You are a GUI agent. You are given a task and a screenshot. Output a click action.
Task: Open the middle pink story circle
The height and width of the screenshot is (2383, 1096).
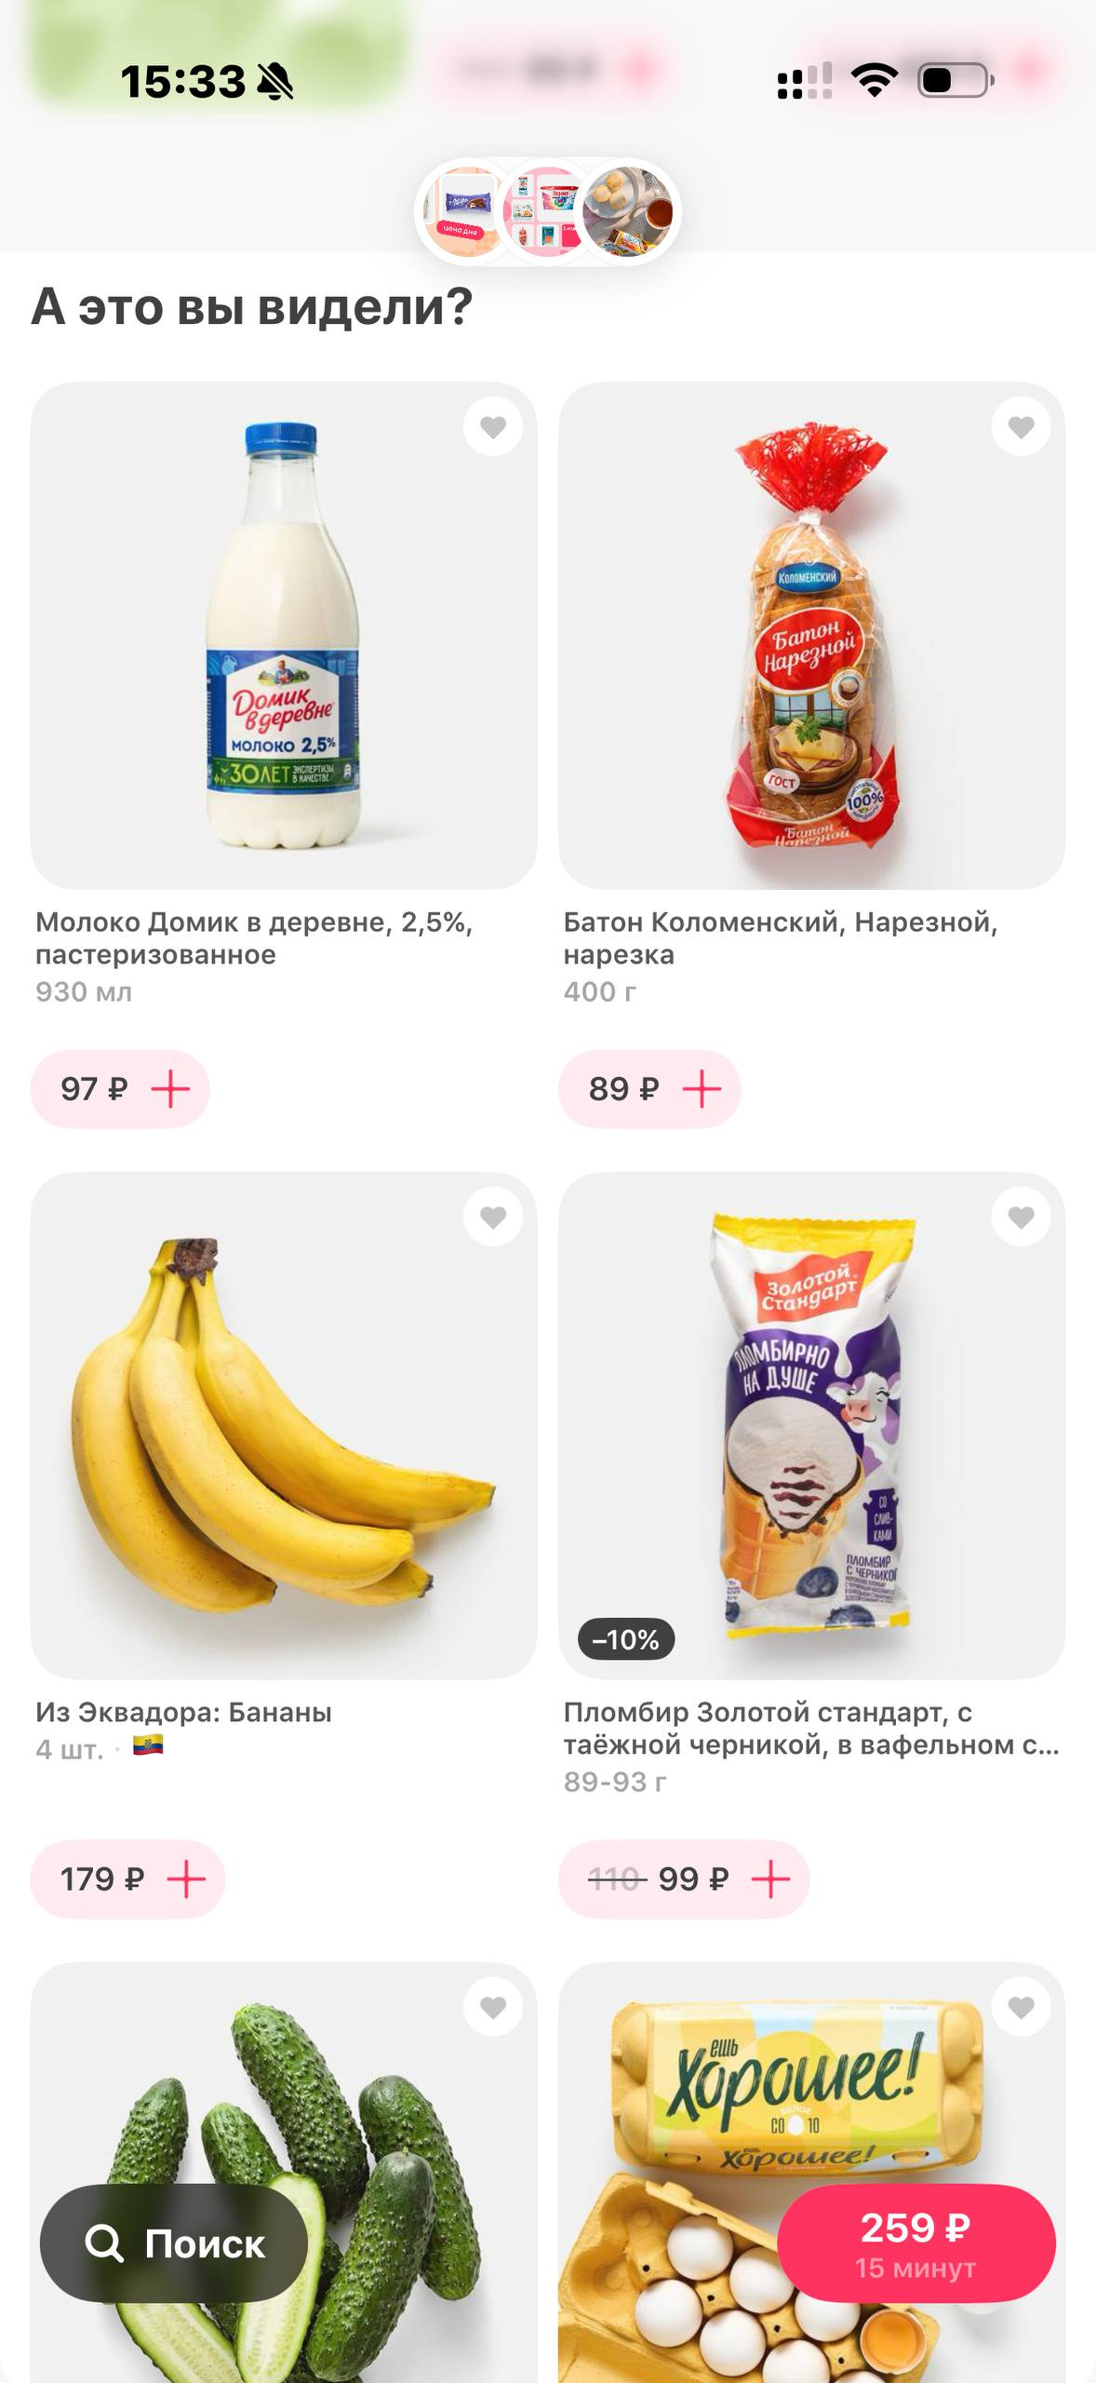coord(545,212)
